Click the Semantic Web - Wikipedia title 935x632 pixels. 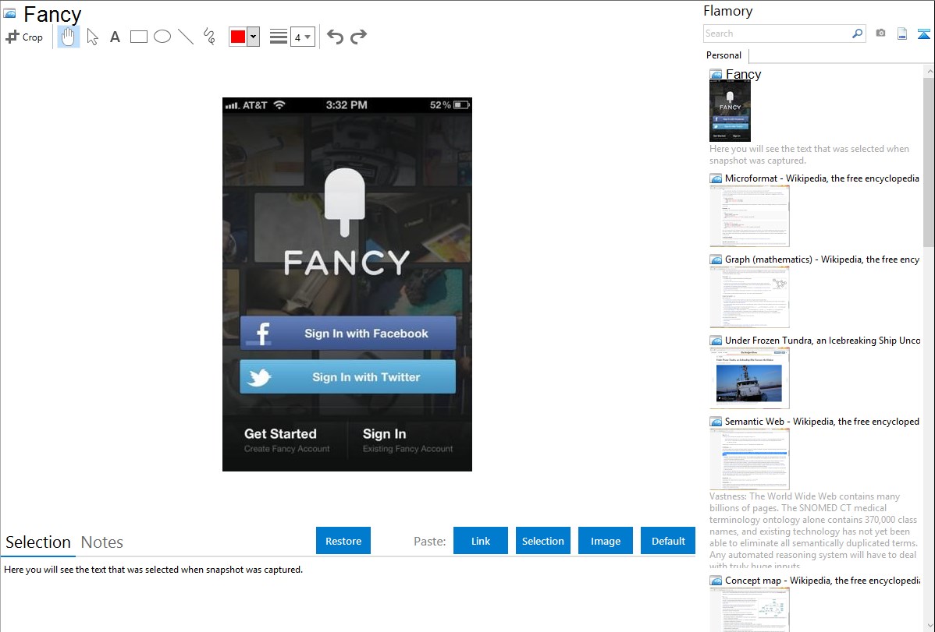point(822,421)
